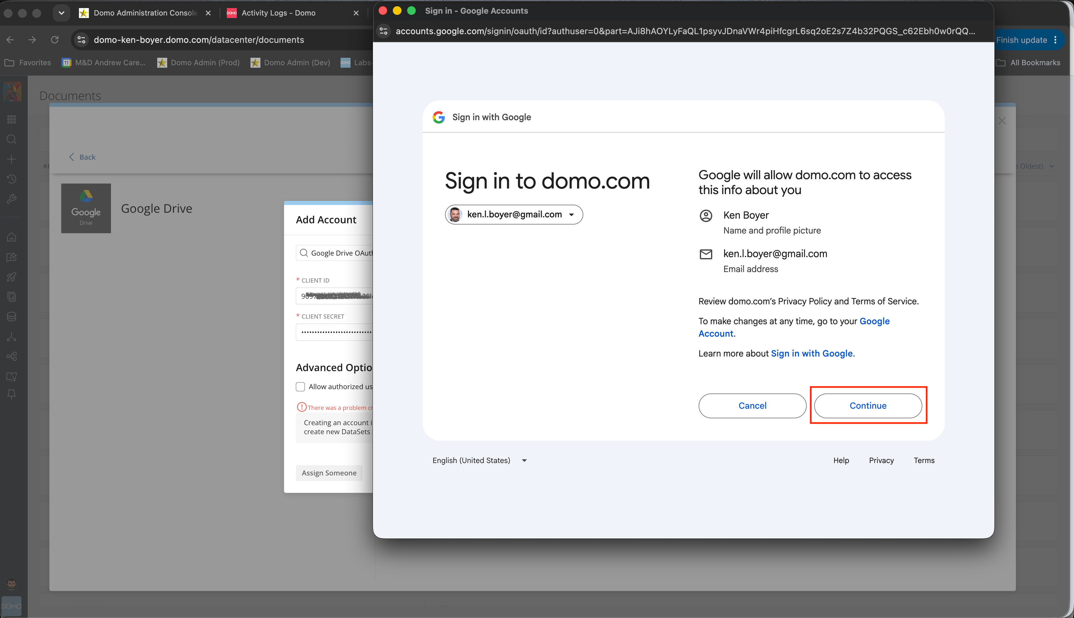Go back in the Domo browser window
The height and width of the screenshot is (618, 1074).
[x=10, y=40]
